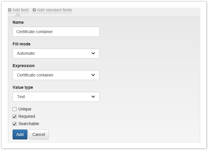This screenshot has width=208, height=150.
Task: Switch to the Add field tab
Action: pos(20,10)
